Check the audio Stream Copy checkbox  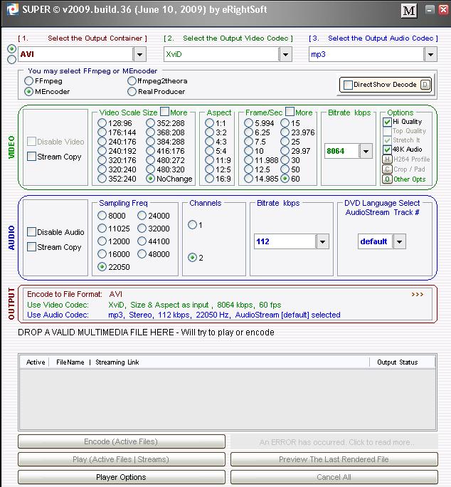point(32,246)
